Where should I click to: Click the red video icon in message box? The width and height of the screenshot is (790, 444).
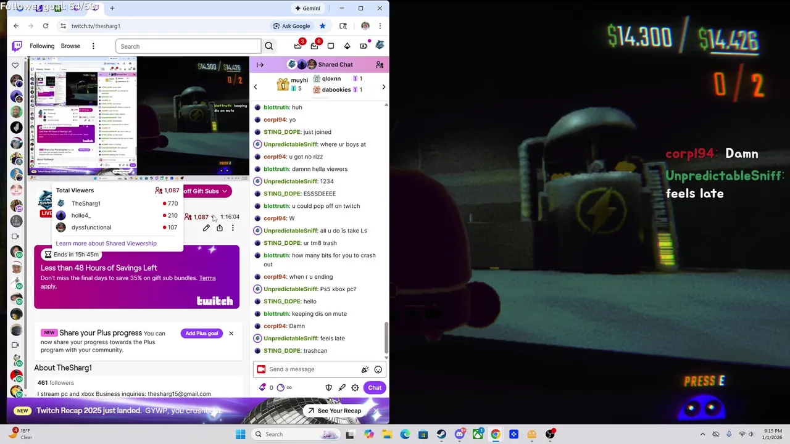tap(261, 369)
